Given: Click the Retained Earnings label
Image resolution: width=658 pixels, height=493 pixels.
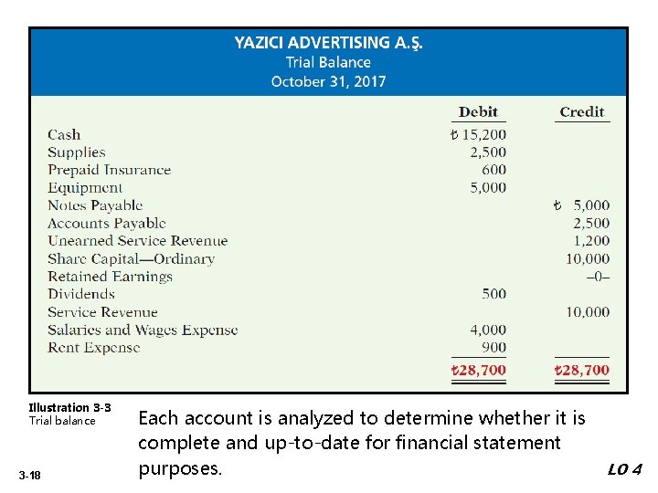Looking at the screenshot, I should coord(110,277).
